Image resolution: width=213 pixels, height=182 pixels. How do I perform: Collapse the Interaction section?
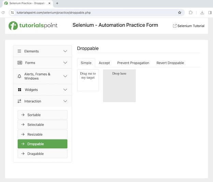tap(65, 101)
